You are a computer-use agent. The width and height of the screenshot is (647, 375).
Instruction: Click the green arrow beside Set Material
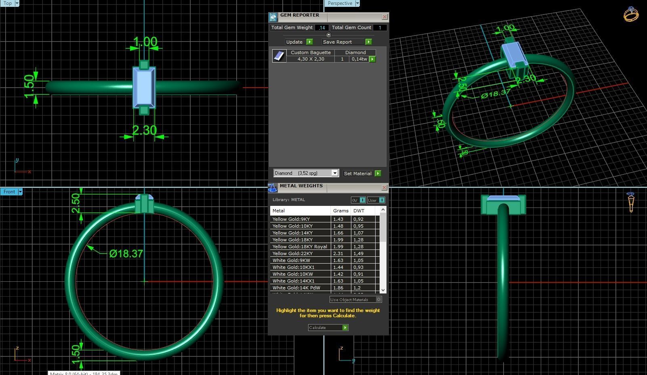tap(378, 174)
